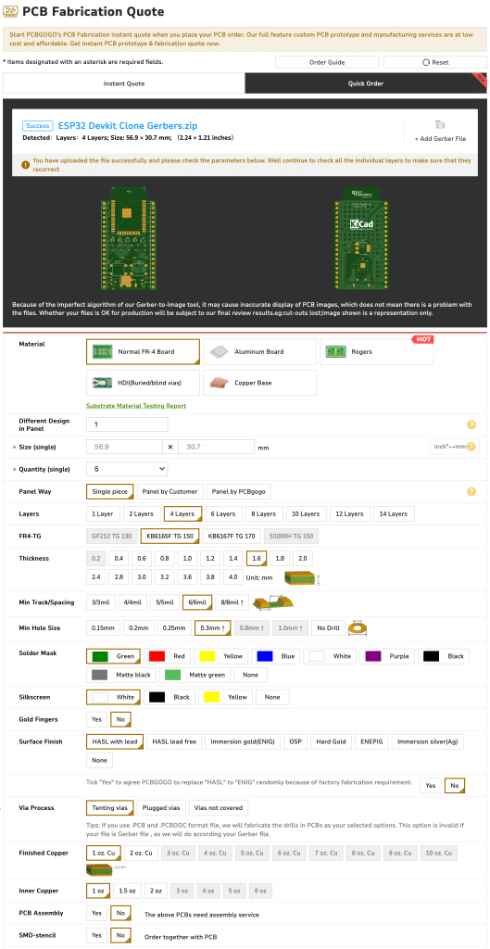Choose Panel by Customer
Image resolution: width=490 pixels, height=949 pixels.
170,491
